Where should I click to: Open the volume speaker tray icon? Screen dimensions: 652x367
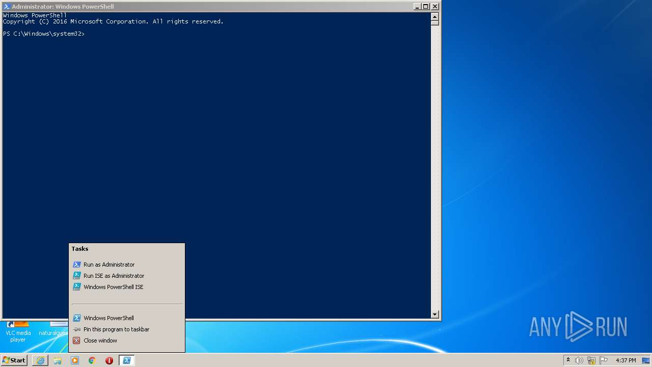click(x=579, y=360)
